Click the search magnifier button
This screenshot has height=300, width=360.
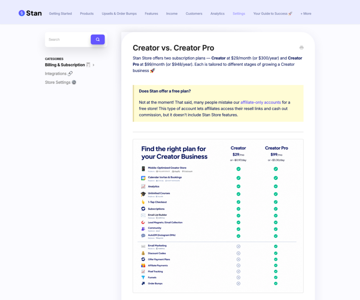(98, 39)
